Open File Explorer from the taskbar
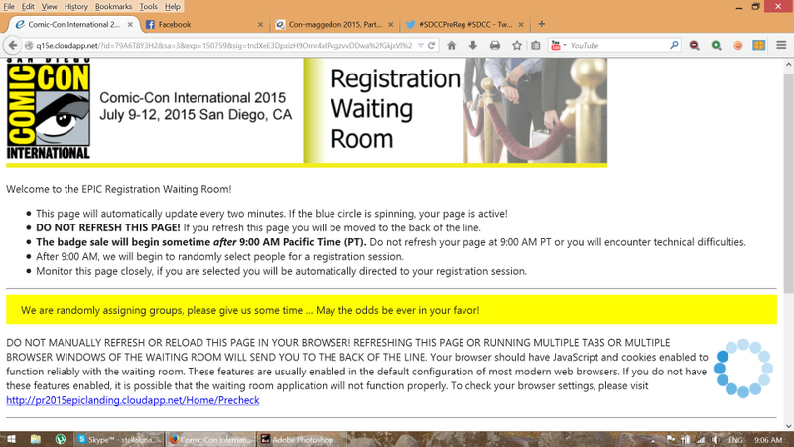The width and height of the screenshot is (794, 447). click(35, 439)
